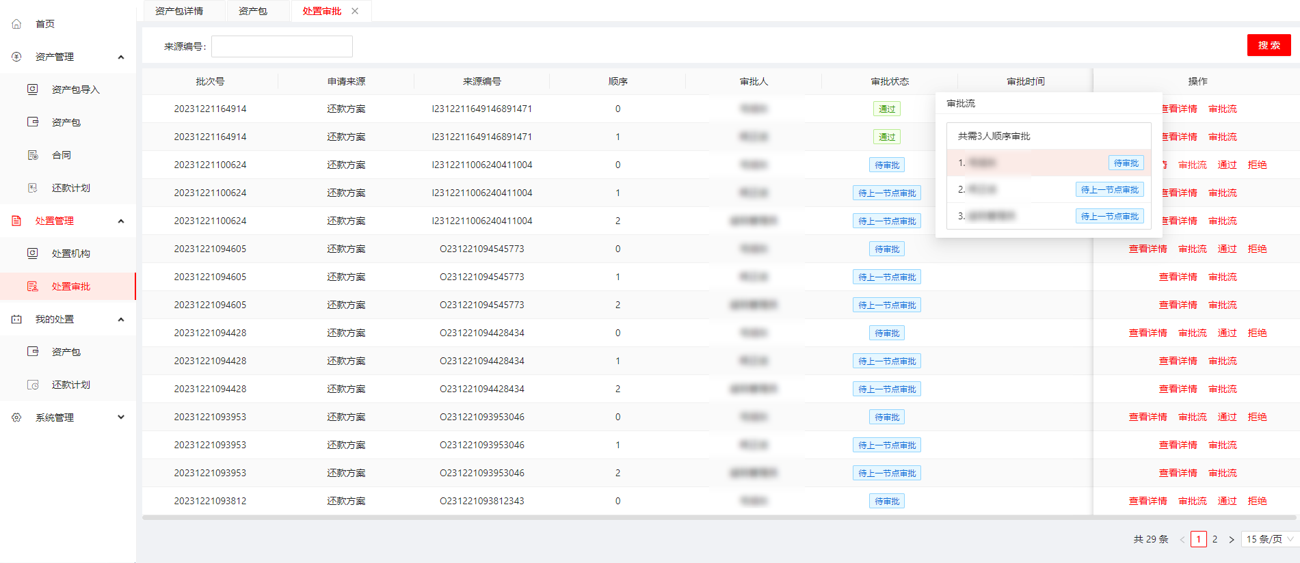Click the 系统管理 gear icon

click(16, 417)
